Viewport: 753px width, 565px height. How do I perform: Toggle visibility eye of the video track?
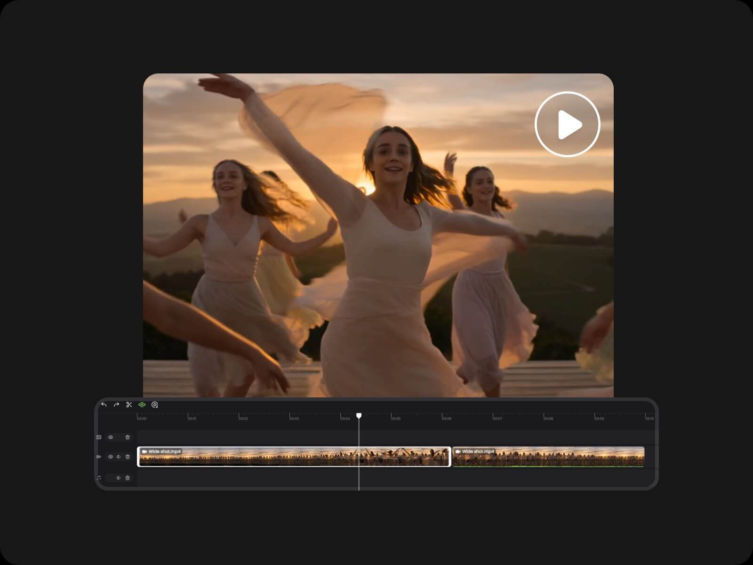click(111, 457)
